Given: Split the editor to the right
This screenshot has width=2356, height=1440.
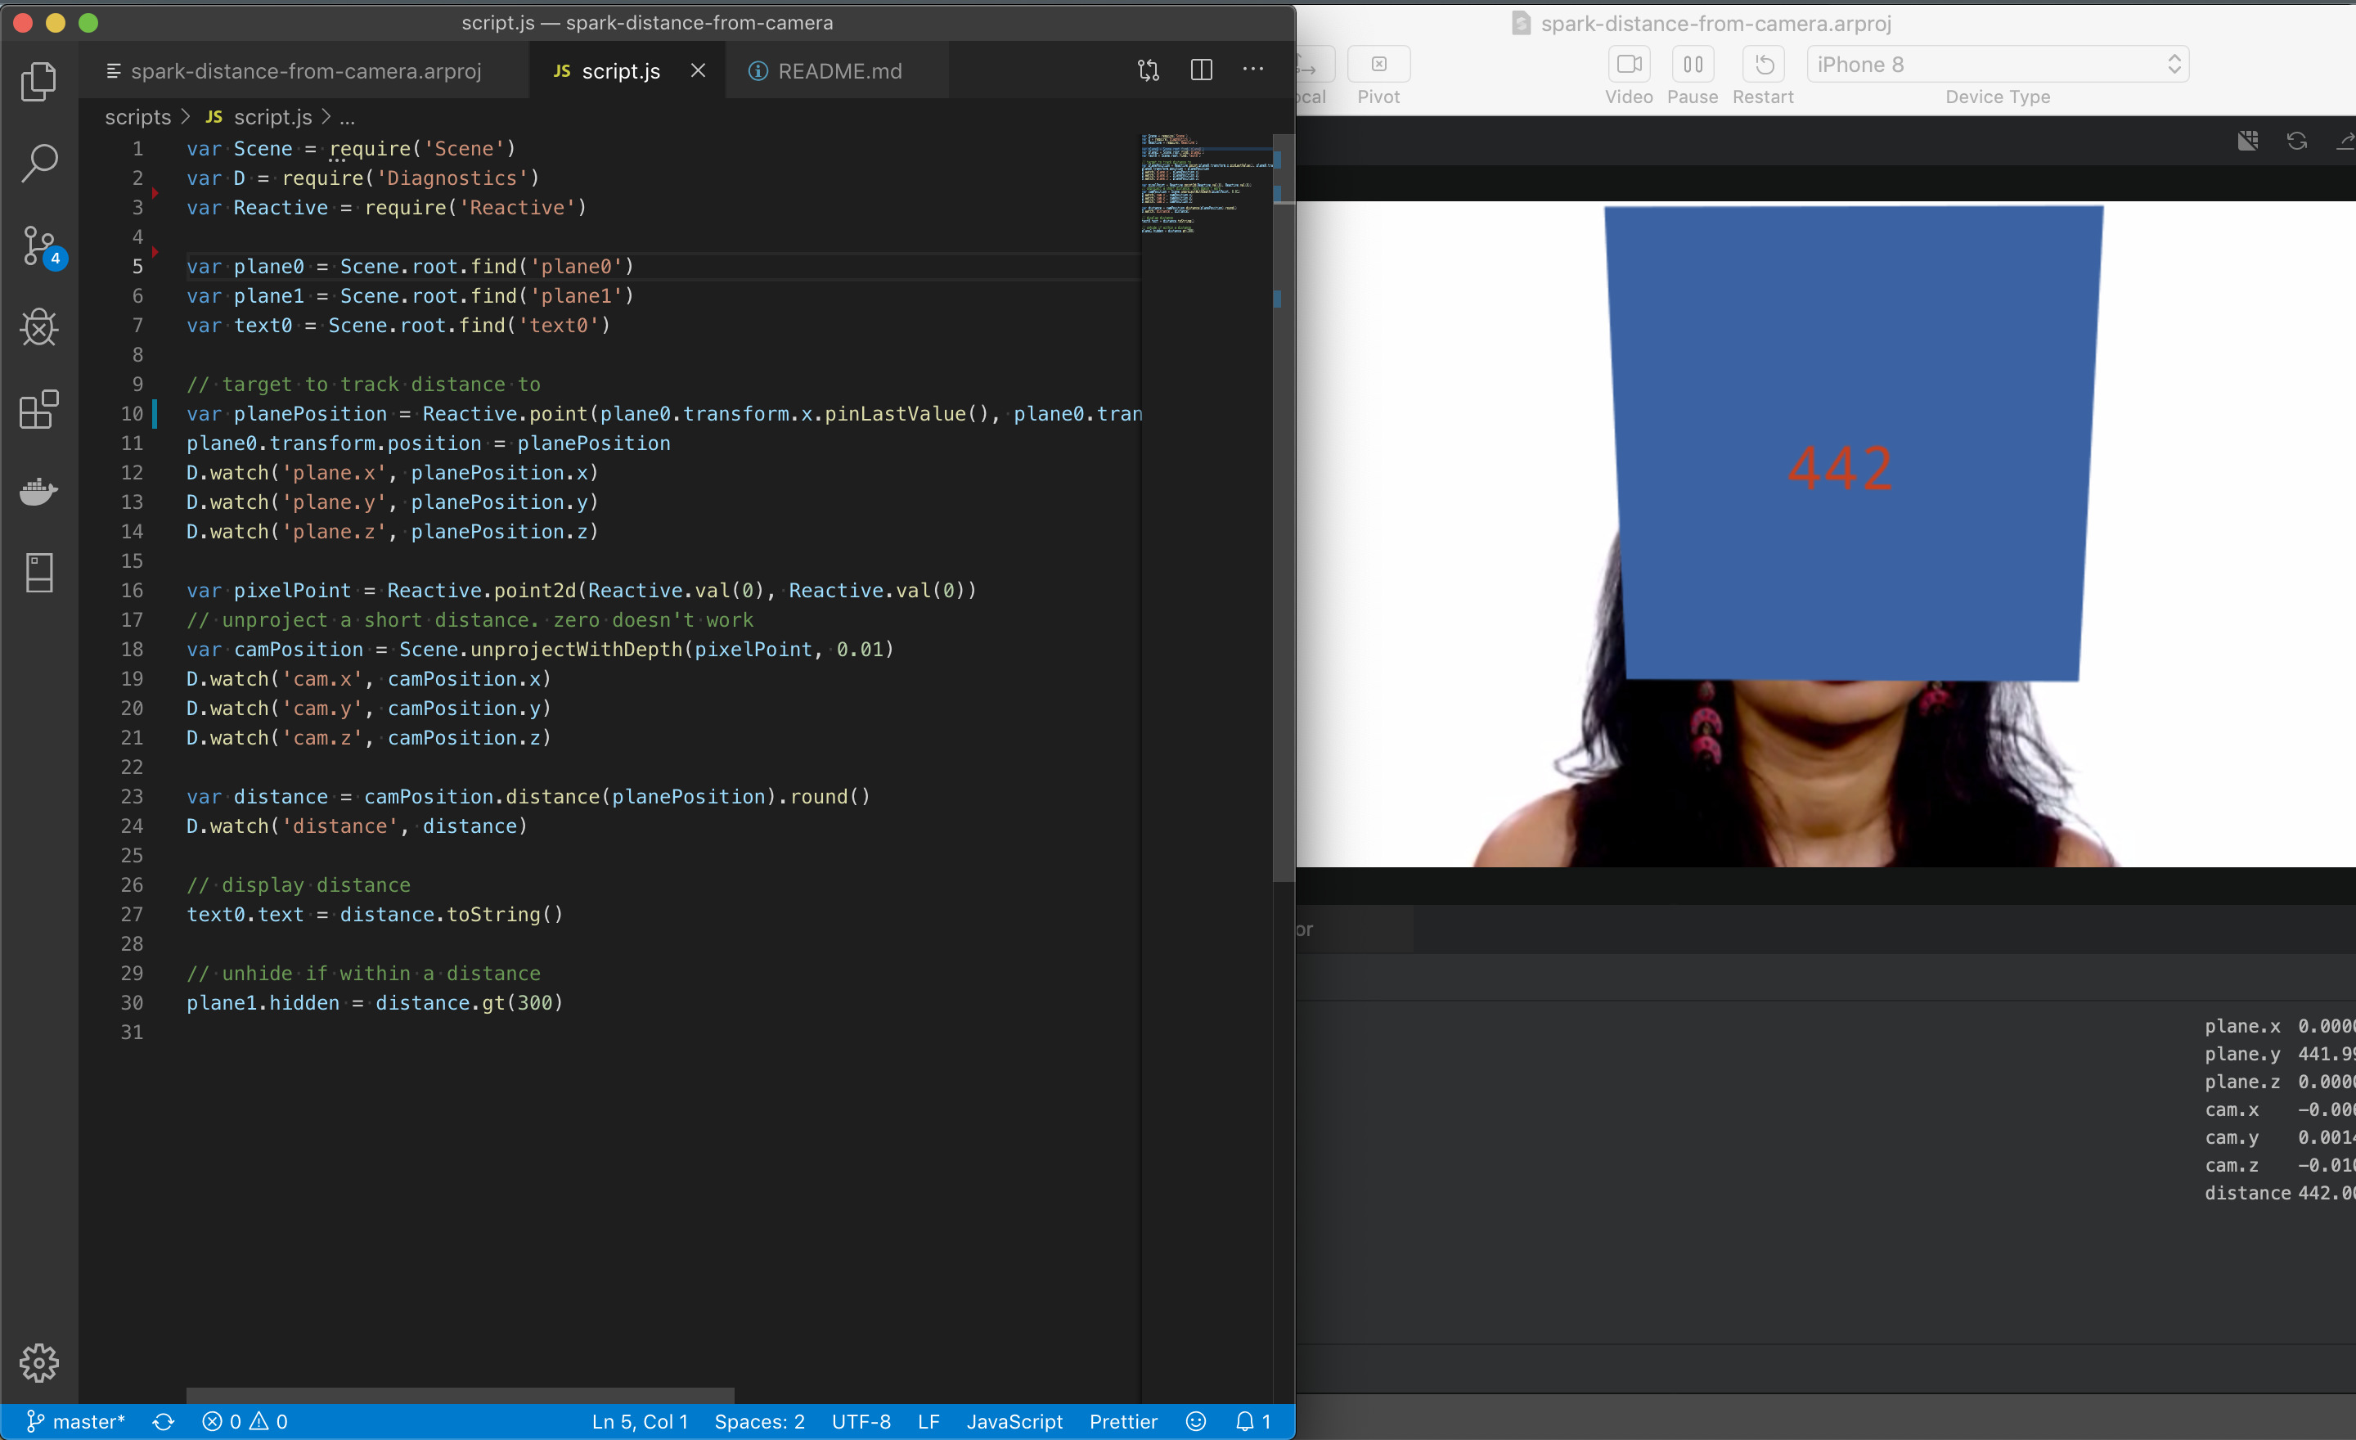Looking at the screenshot, I should (x=1201, y=70).
